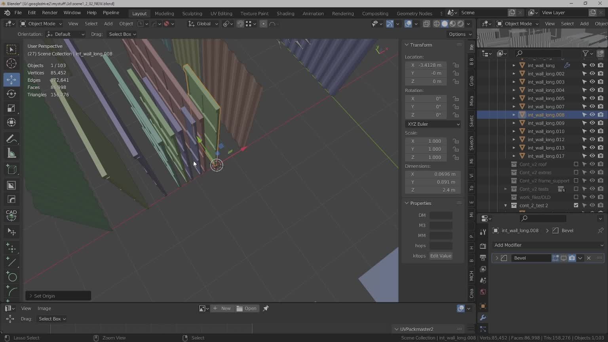Select the Scale tool

pyautogui.click(x=11, y=108)
